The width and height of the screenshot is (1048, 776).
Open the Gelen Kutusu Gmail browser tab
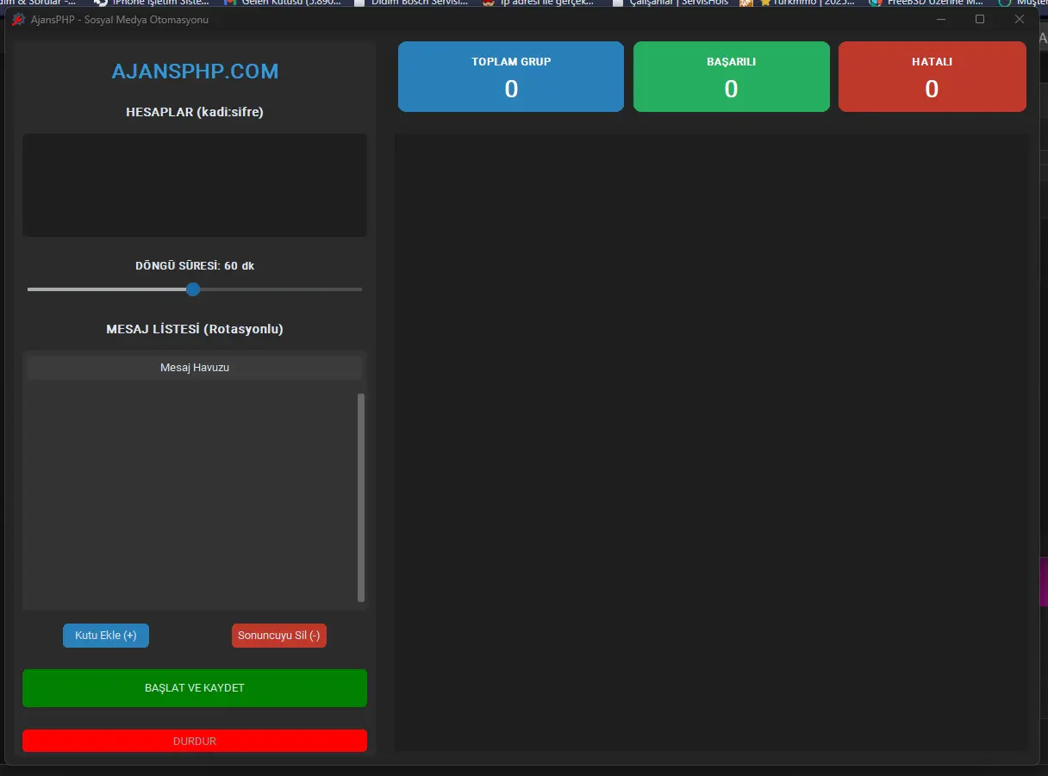click(284, 3)
